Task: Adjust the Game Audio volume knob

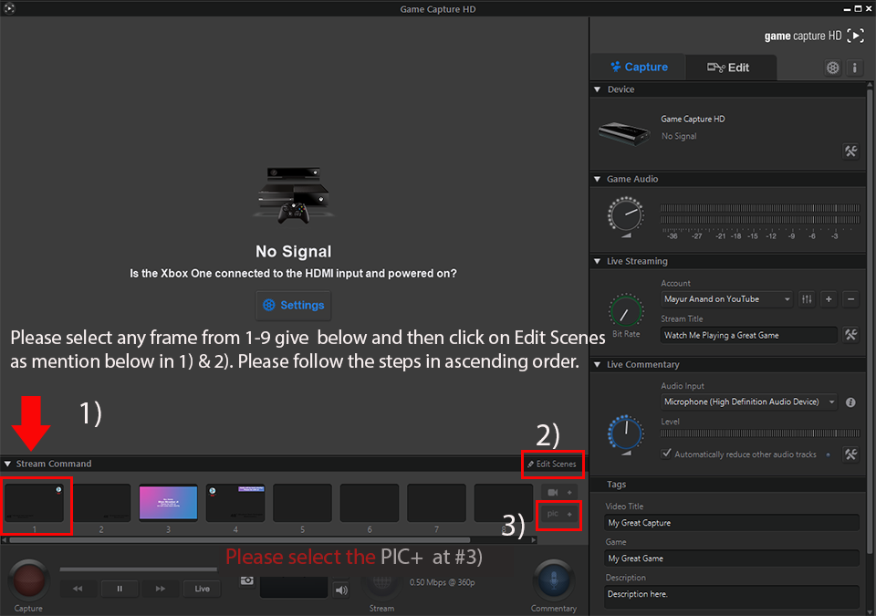Action: [626, 215]
